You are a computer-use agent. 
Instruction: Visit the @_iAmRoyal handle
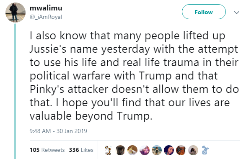tap(46, 17)
